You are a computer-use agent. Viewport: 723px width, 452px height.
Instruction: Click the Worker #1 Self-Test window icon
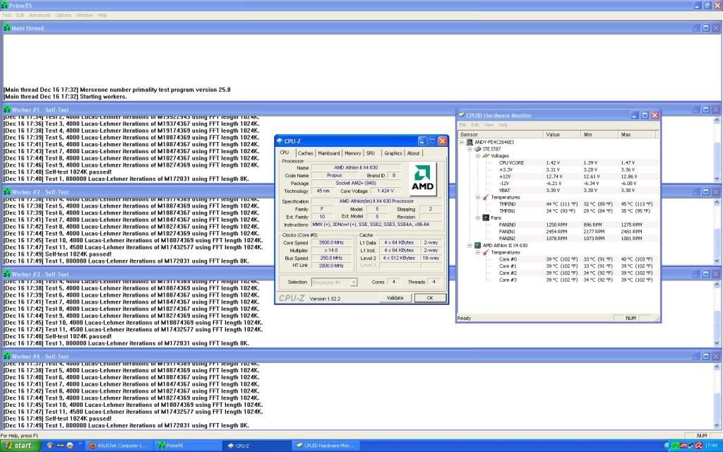6,109
